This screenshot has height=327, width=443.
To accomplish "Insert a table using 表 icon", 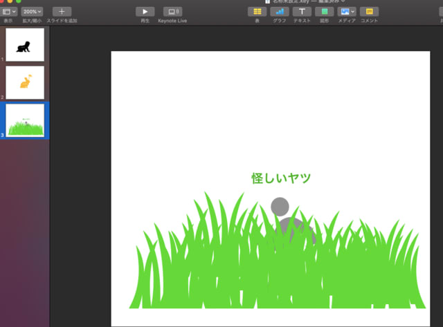I will [257, 12].
